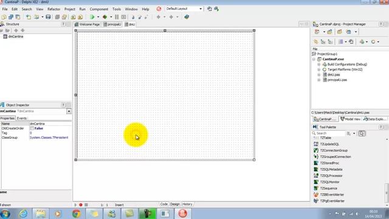The height and width of the screenshot is (219, 389).
Task: Click the Tag property value field
Action: pos(50,133)
